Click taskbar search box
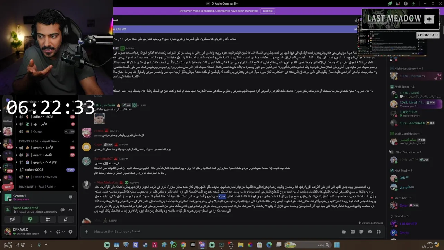The height and width of the screenshot is (250, 444). [307, 245]
